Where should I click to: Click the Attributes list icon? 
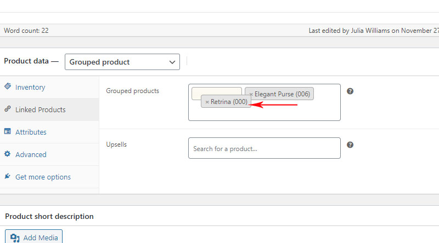click(8, 131)
